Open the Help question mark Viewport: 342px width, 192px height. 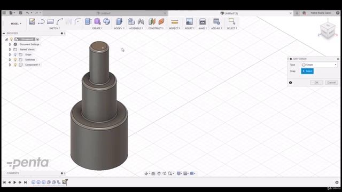[x=338, y=13]
